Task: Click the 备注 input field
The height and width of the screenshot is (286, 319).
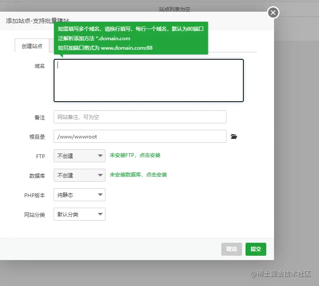Action: (140, 117)
